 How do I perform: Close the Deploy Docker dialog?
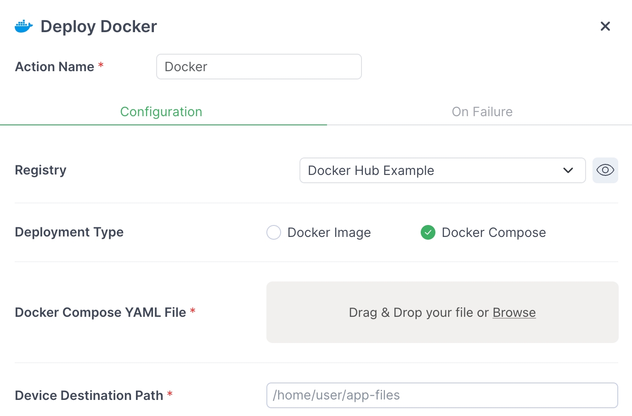click(x=605, y=26)
